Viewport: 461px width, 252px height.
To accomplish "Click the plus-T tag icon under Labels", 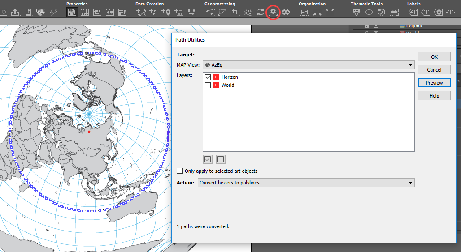I will (x=413, y=12).
